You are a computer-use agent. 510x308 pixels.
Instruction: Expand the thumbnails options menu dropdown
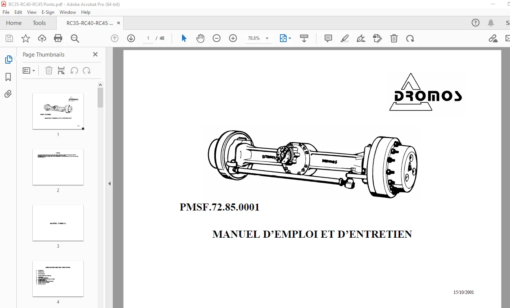click(29, 70)
